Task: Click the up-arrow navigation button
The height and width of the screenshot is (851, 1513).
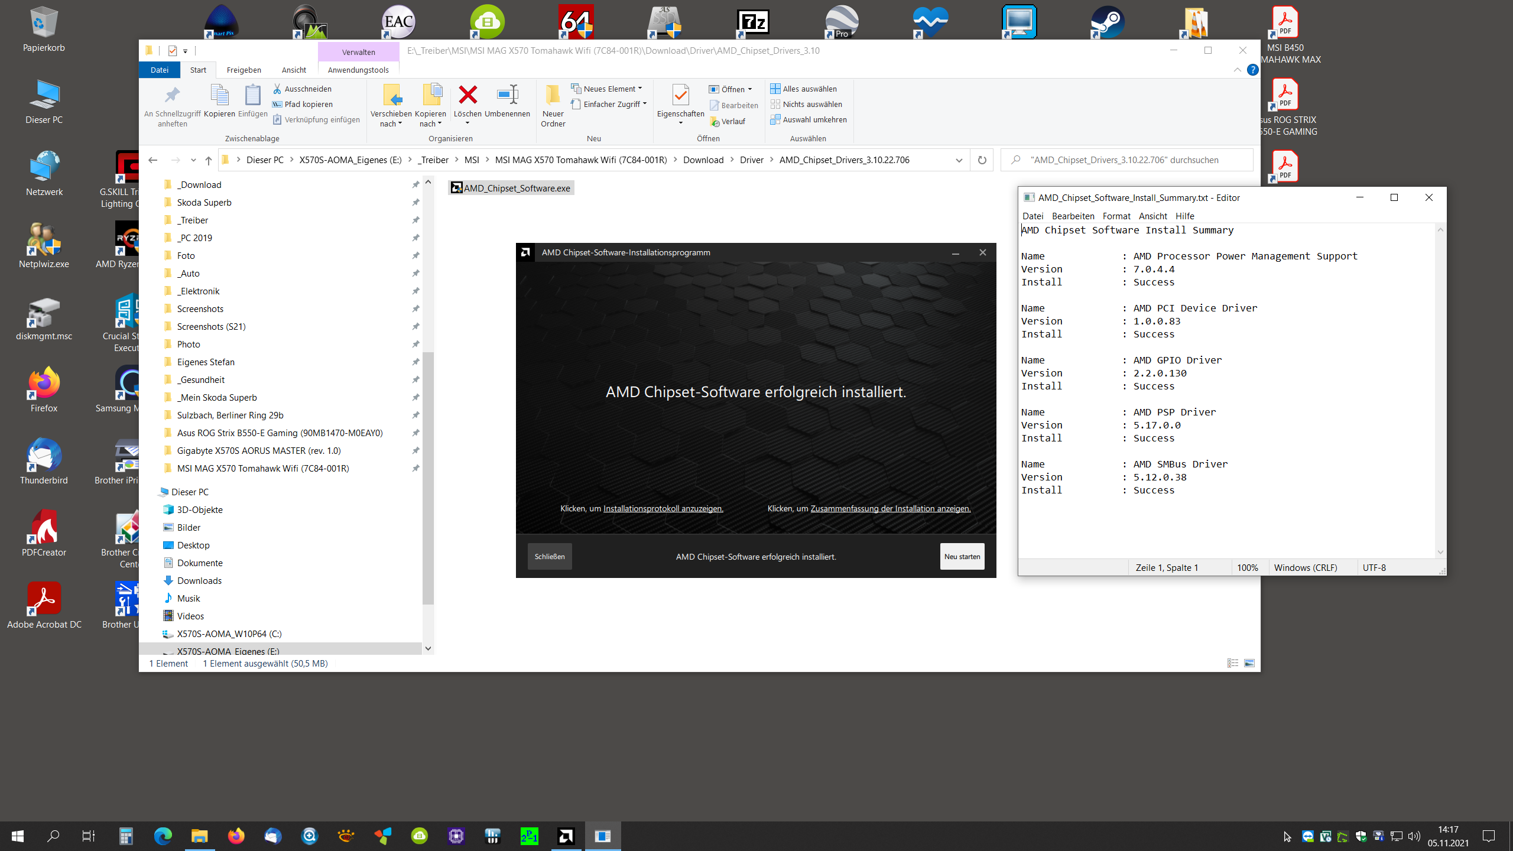Action: tap(208, 160)
